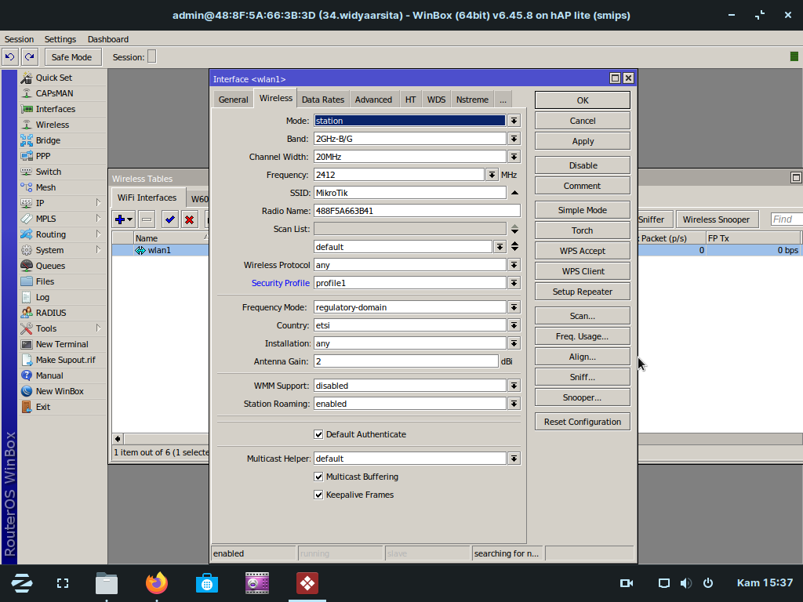Image resolution: width=803 pixels, height=602 pixels.
Task: Switch to the Data Rates tab
Action: click(x=322, y=100)
